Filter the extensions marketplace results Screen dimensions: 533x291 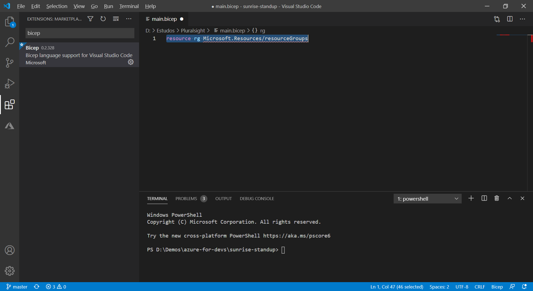pyautogui.click(x=90, y=19)
